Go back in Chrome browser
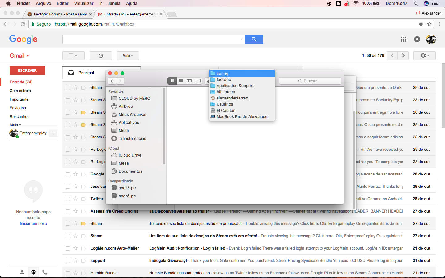This screenshot has height=278, width=445. click(6, 24)
